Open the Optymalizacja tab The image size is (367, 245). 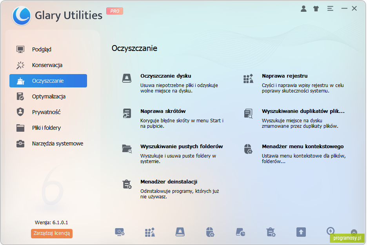click(x=49, y=96)
